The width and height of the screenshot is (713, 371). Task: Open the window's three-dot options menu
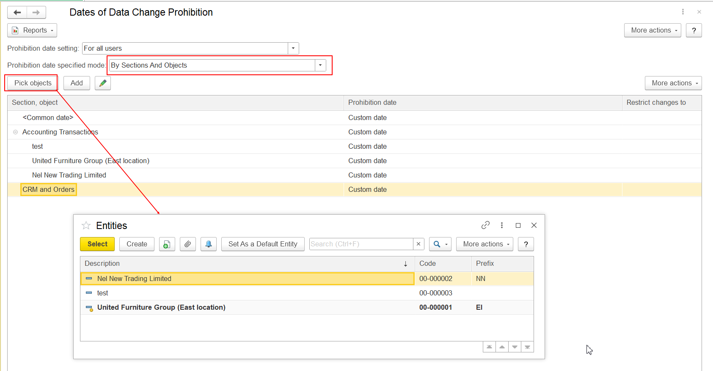tap(683, 12)
